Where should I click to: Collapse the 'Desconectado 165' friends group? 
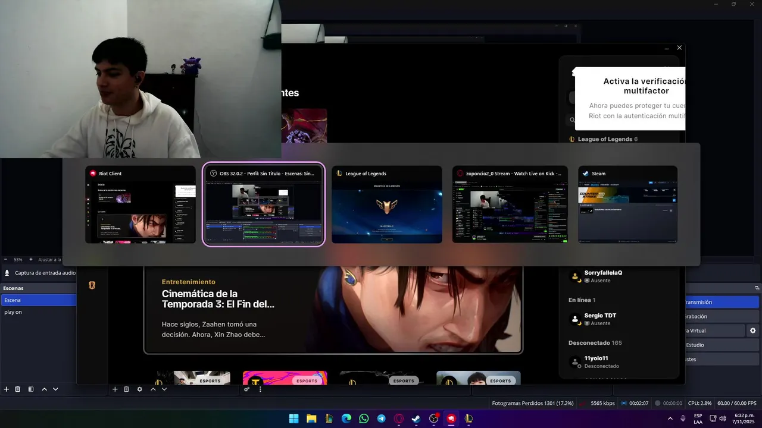point(595,343)
